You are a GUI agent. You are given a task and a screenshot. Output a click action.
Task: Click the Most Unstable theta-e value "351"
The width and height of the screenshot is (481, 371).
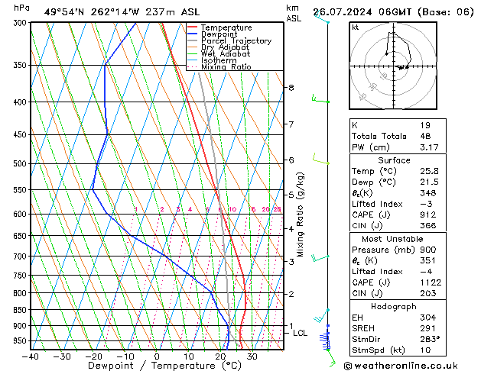(428, 261)
